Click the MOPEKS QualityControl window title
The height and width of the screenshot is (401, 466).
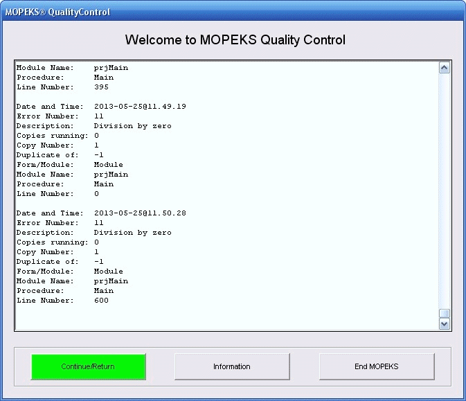pos(57,12)
